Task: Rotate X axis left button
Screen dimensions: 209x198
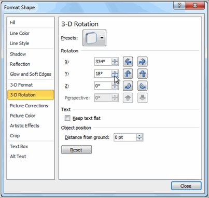Action: (128, 62)
